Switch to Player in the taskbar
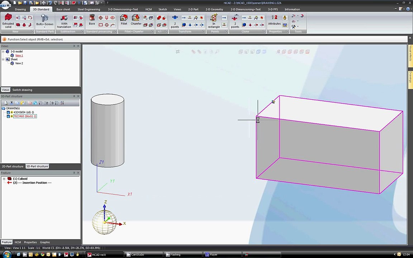This screenshot has width=413, height=258. [223, 254]
